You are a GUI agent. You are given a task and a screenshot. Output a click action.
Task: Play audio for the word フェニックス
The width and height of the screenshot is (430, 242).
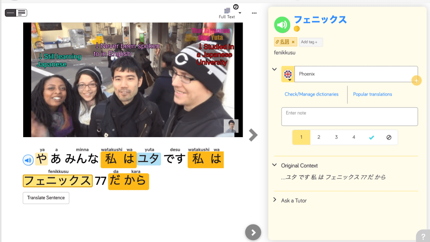(282, 25)
